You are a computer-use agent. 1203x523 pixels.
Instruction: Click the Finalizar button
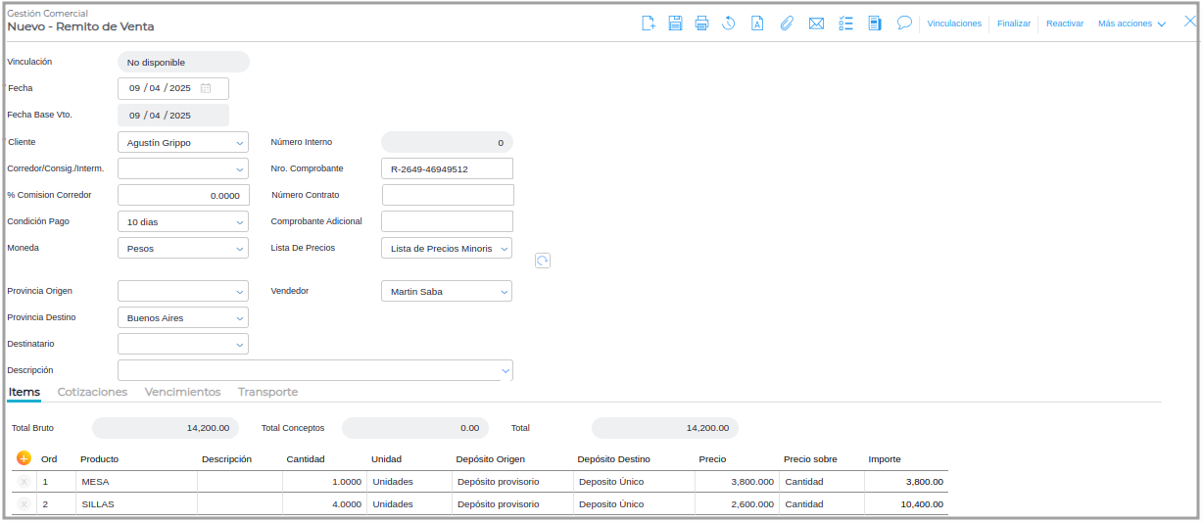(1014, 24)
